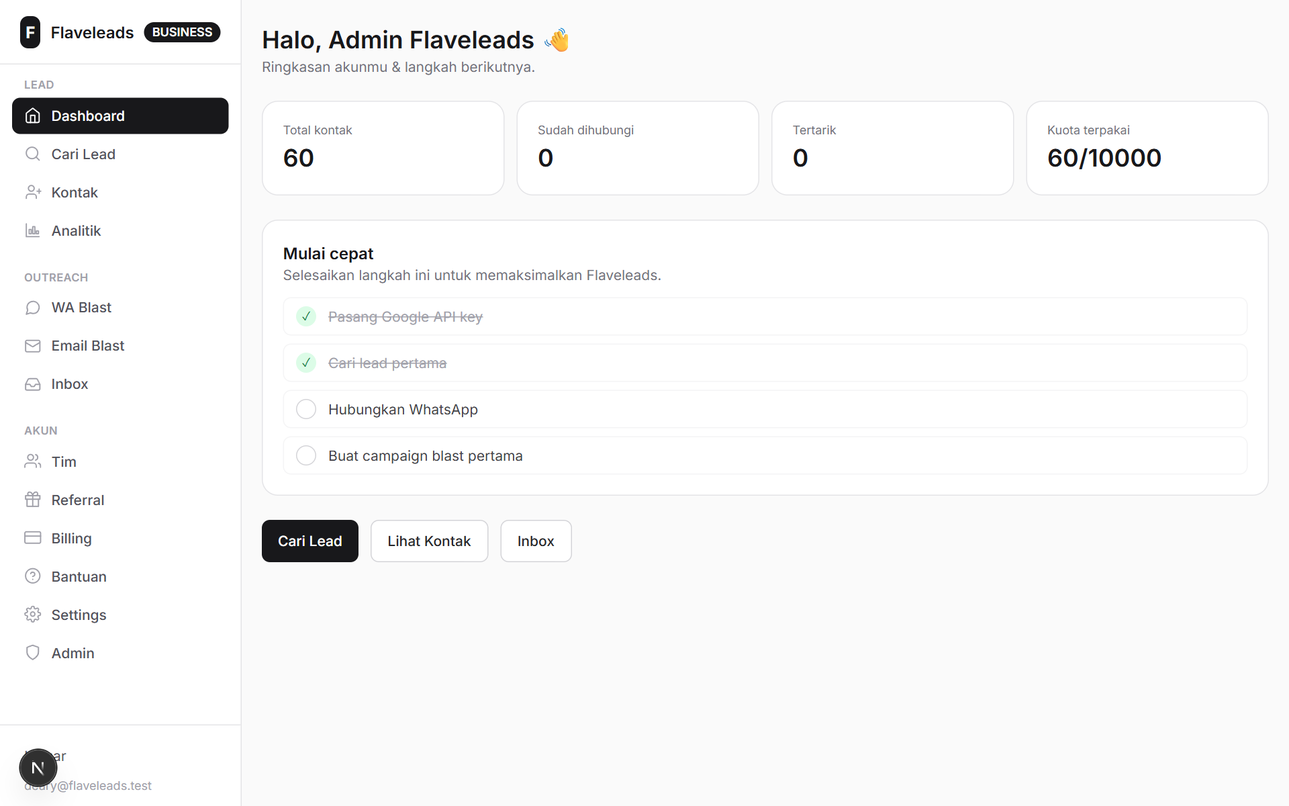Click the Flaveleads F logo icon
Viewport: 1289px width, 806px height.
pyautogui.click(x=30, y=32)
